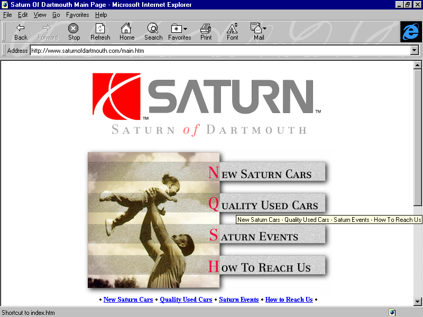
Task: Click the page icon in title bar
Action: click(5, 5)
